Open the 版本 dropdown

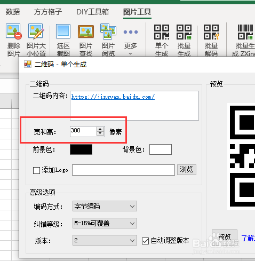(105, 240)
